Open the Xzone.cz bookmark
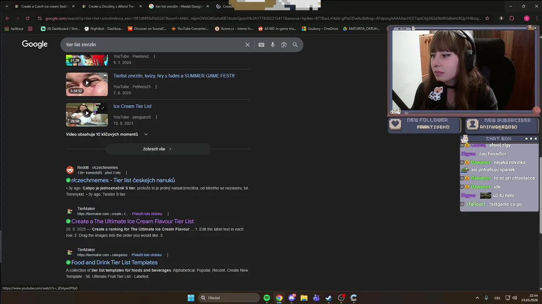This screenshot has width=542, height=304. point(234,29)
